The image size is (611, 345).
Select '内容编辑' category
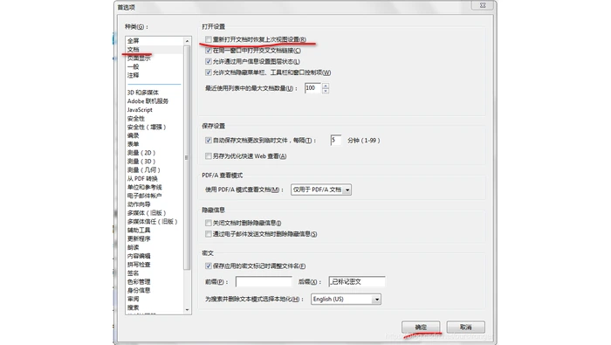[x=139, y=256]
